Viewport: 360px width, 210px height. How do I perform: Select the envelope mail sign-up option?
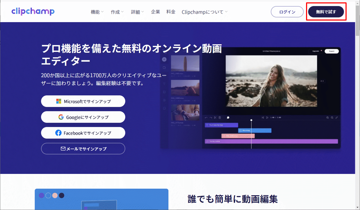click(x=83, y=149)
